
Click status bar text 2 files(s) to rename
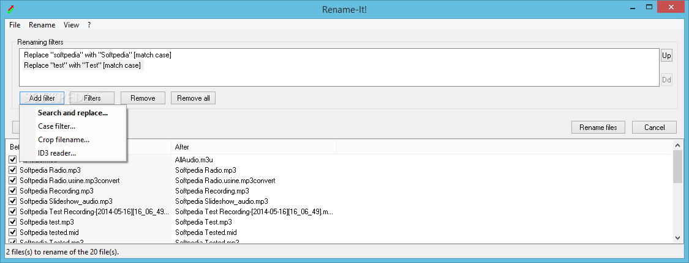point(62,251)
